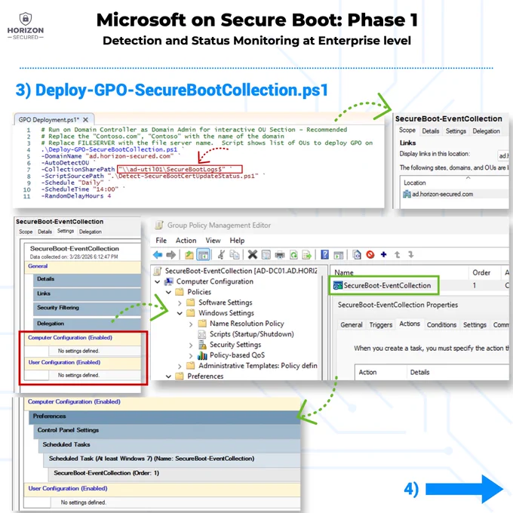The width and height of the screenshot is (513, 513).
Task: Switch to the Triggers tab
Action: point(381,325)
